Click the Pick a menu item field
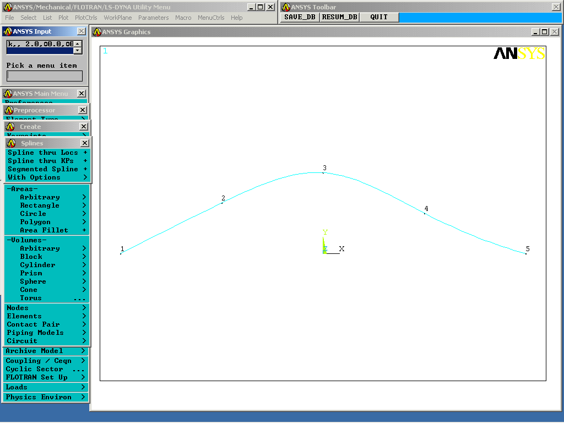Image resolution: width=564 pixels, height=423 pixels. tap(45, 76)
